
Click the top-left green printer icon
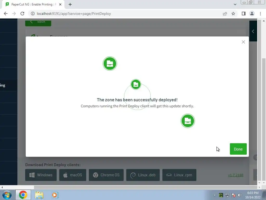(110, 64)
